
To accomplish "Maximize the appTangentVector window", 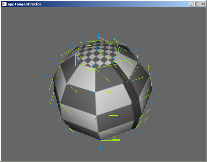I will tap(196, 4).
